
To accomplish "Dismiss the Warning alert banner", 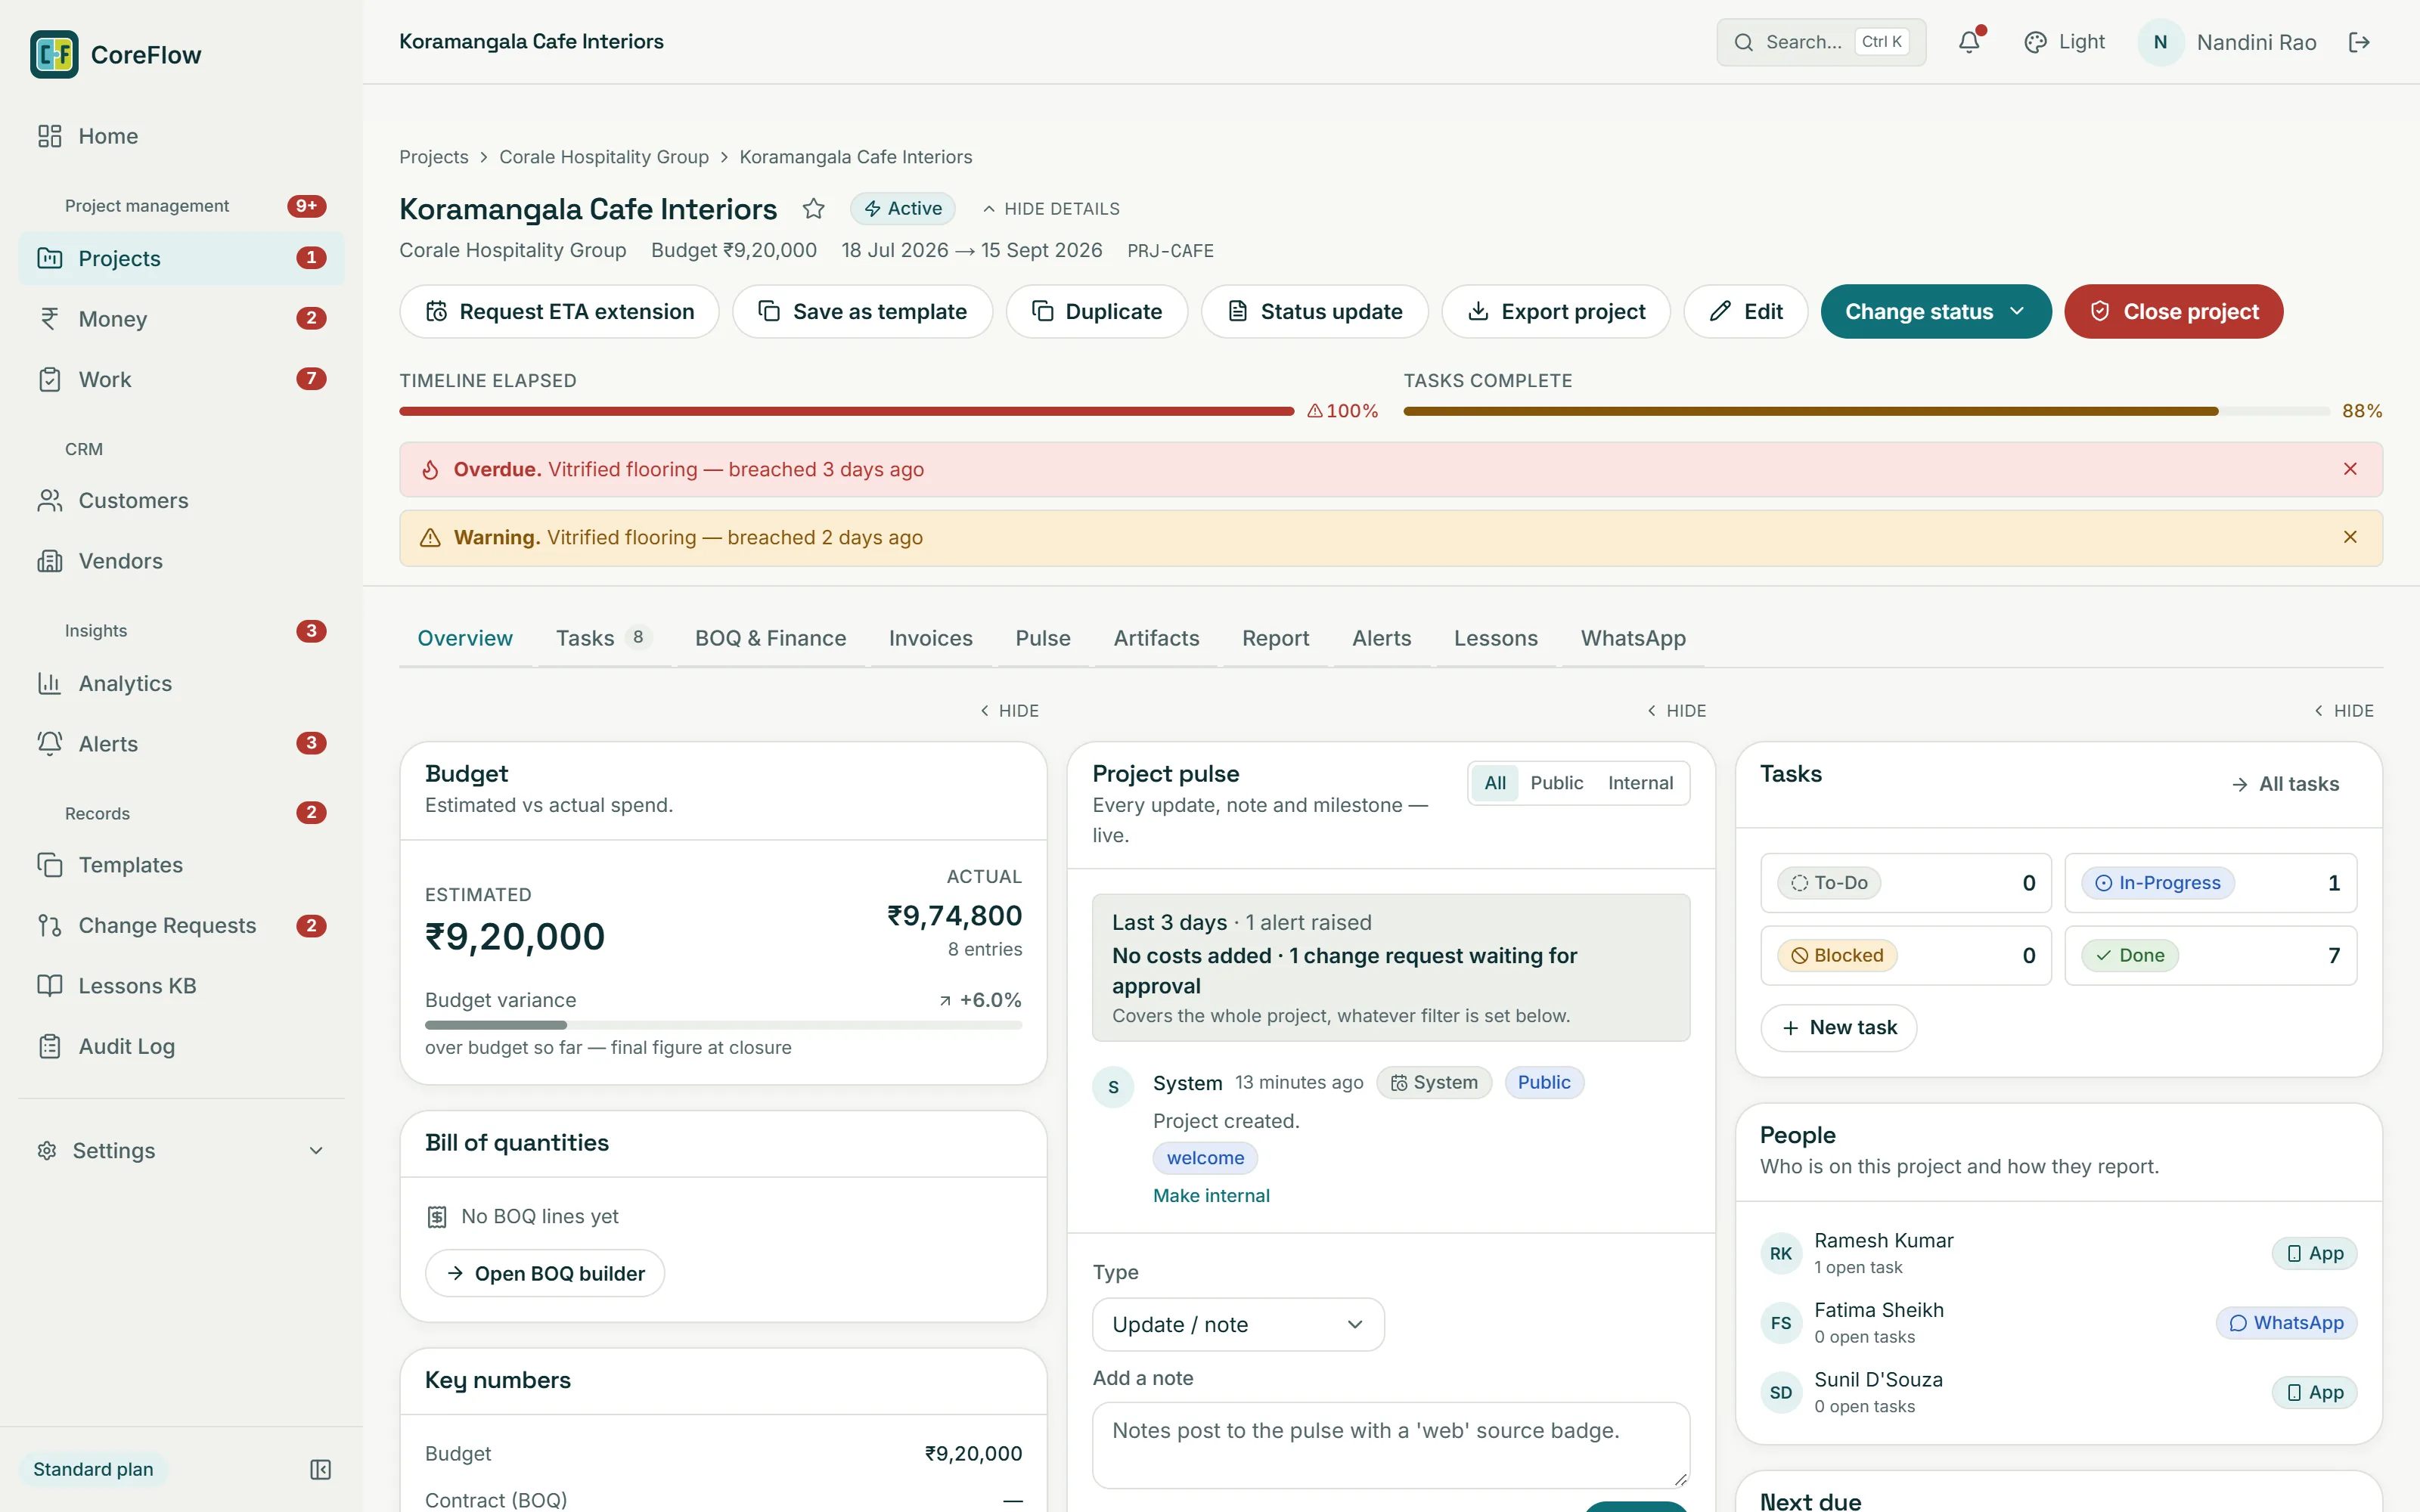I will [x=2350, y=537].
